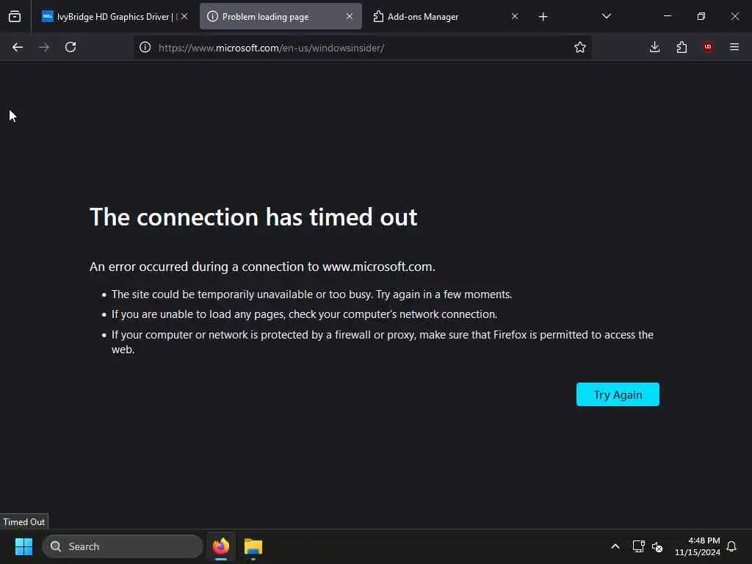Restore down the Firefox window
The image size is (752, 564).
(x=701, y=16)
